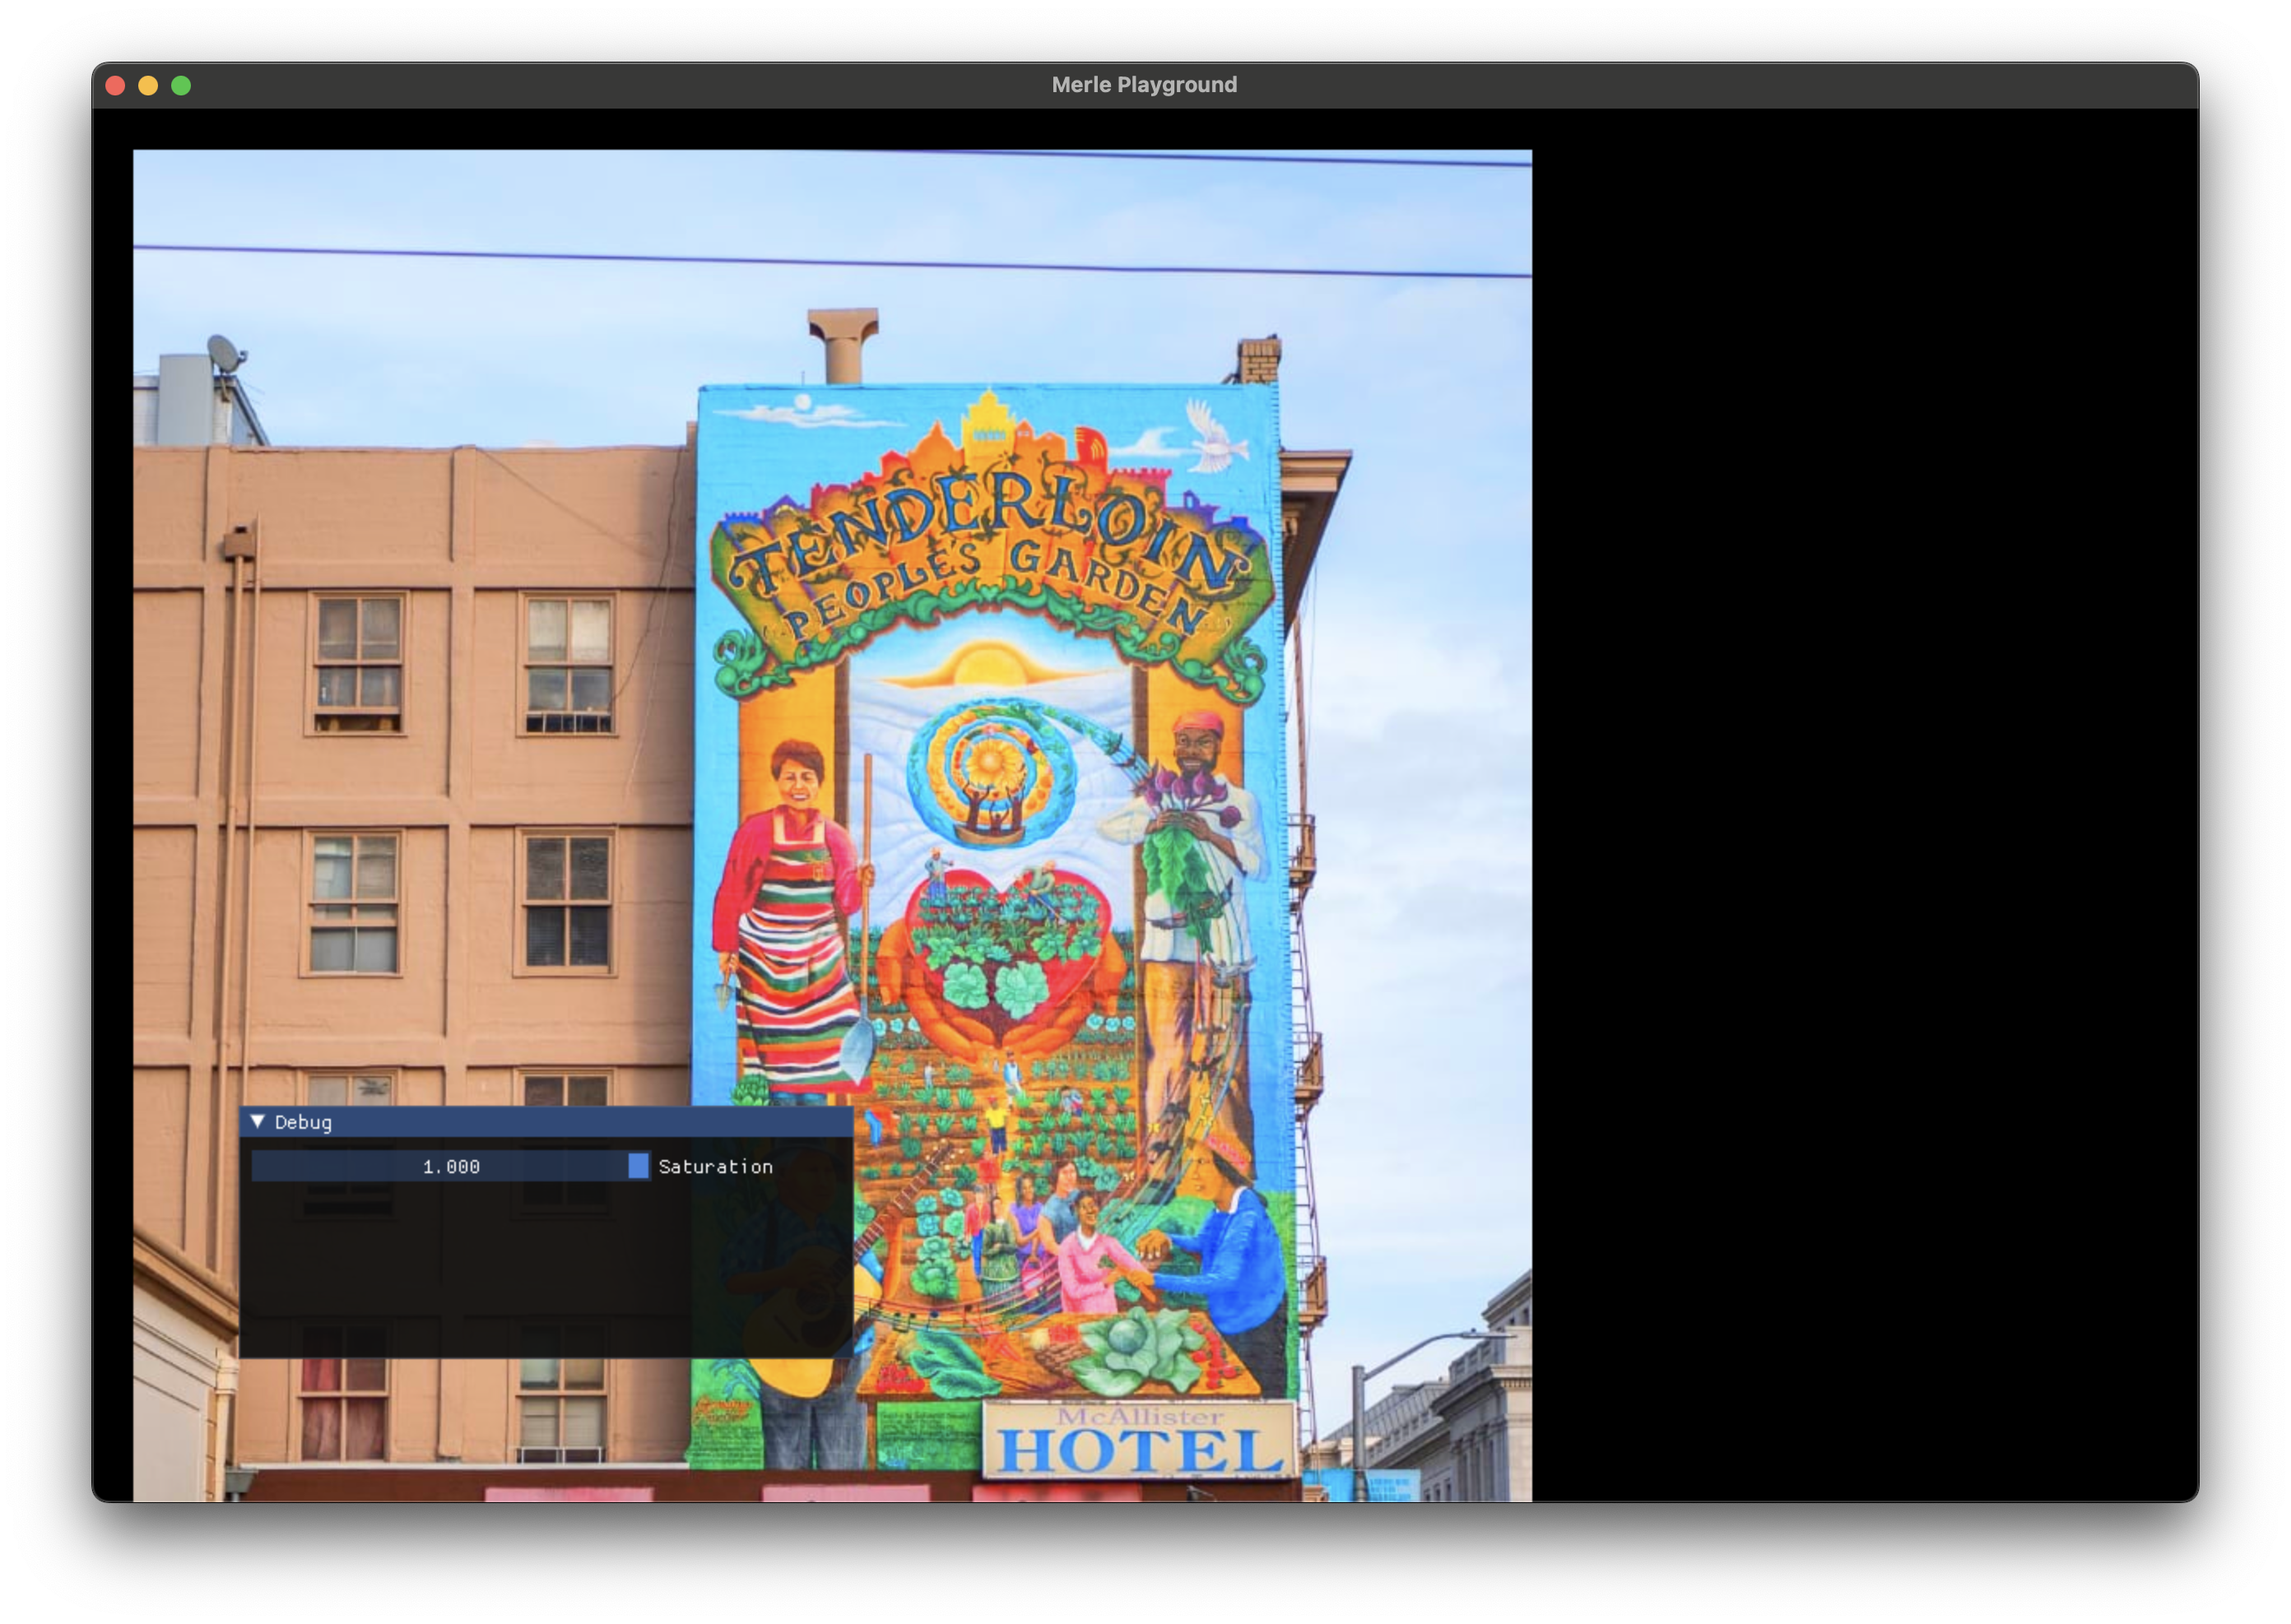The image size is (2291, 1624).
Task: Collapse the Debug panel triangle
Action: pos(257,1122)
